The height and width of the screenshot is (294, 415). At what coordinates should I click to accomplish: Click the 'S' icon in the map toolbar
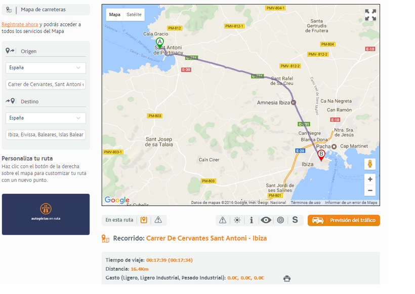[x=295, y=220]
